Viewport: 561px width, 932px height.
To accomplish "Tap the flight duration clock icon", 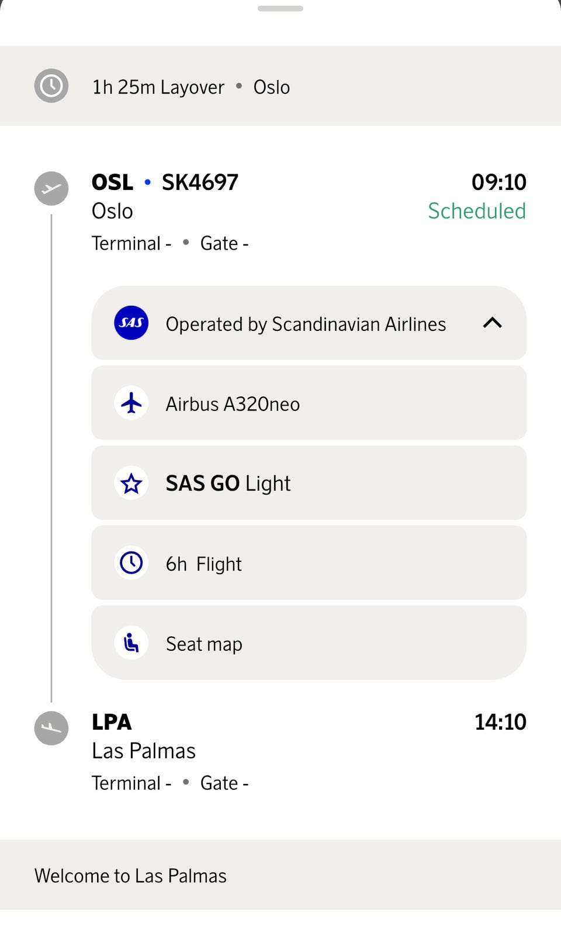I will tap(131, 563).
